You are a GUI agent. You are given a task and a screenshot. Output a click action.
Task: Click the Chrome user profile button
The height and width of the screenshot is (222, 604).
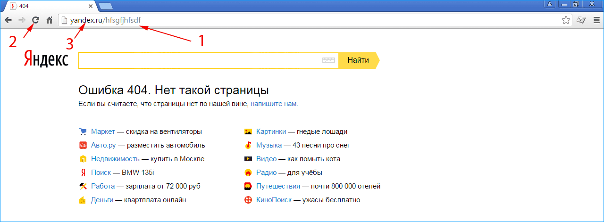550,4
